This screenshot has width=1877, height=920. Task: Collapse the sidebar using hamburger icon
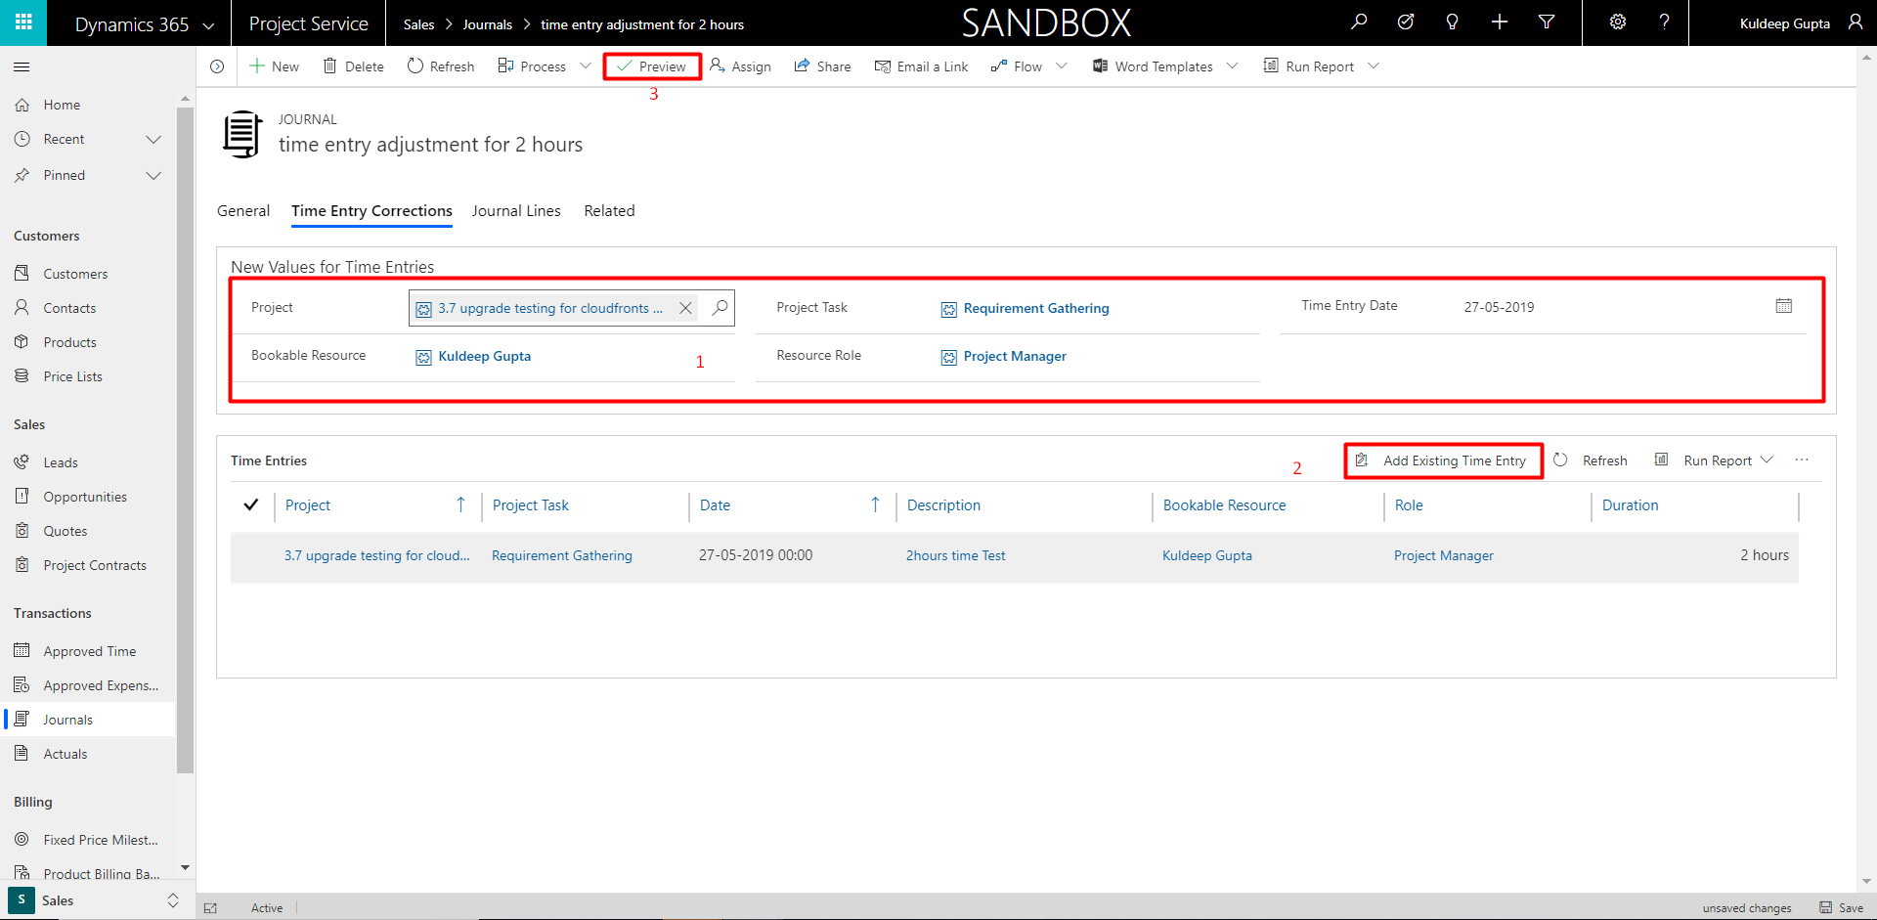[22, 66]
